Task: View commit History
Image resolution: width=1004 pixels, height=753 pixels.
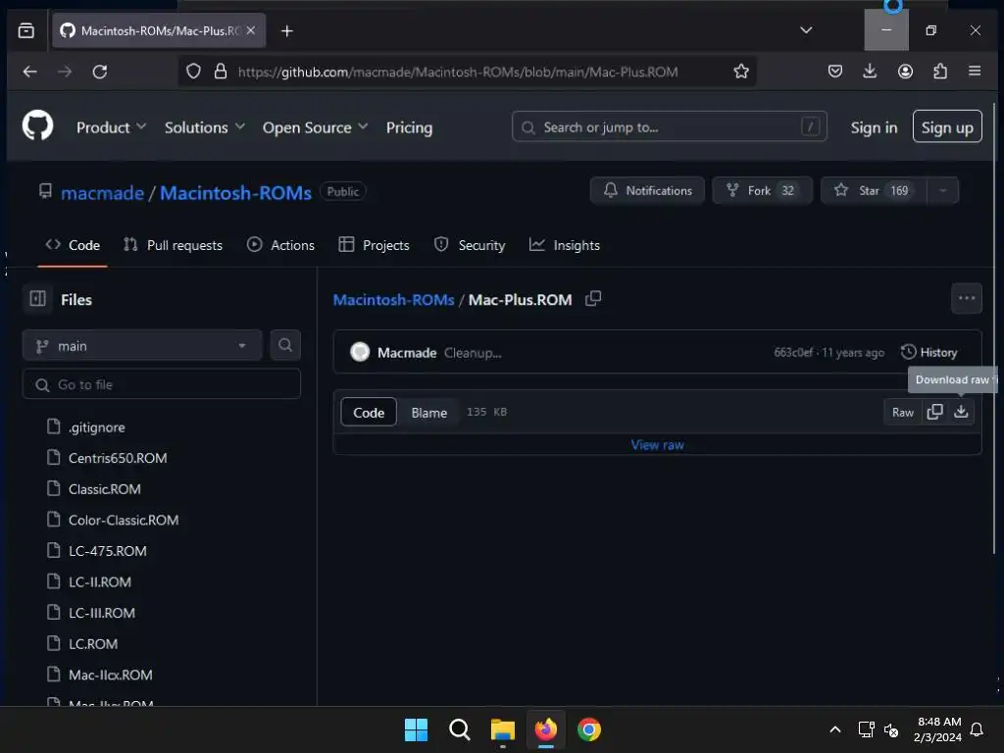Action: click(929, 352)
